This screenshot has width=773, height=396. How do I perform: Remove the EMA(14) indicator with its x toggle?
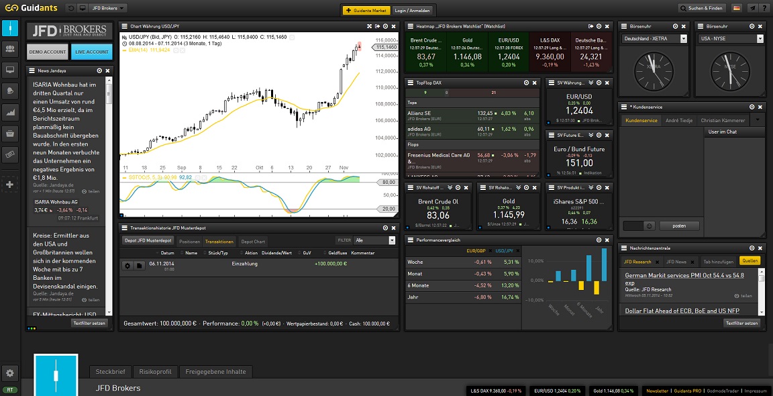[x=183, y=50]
